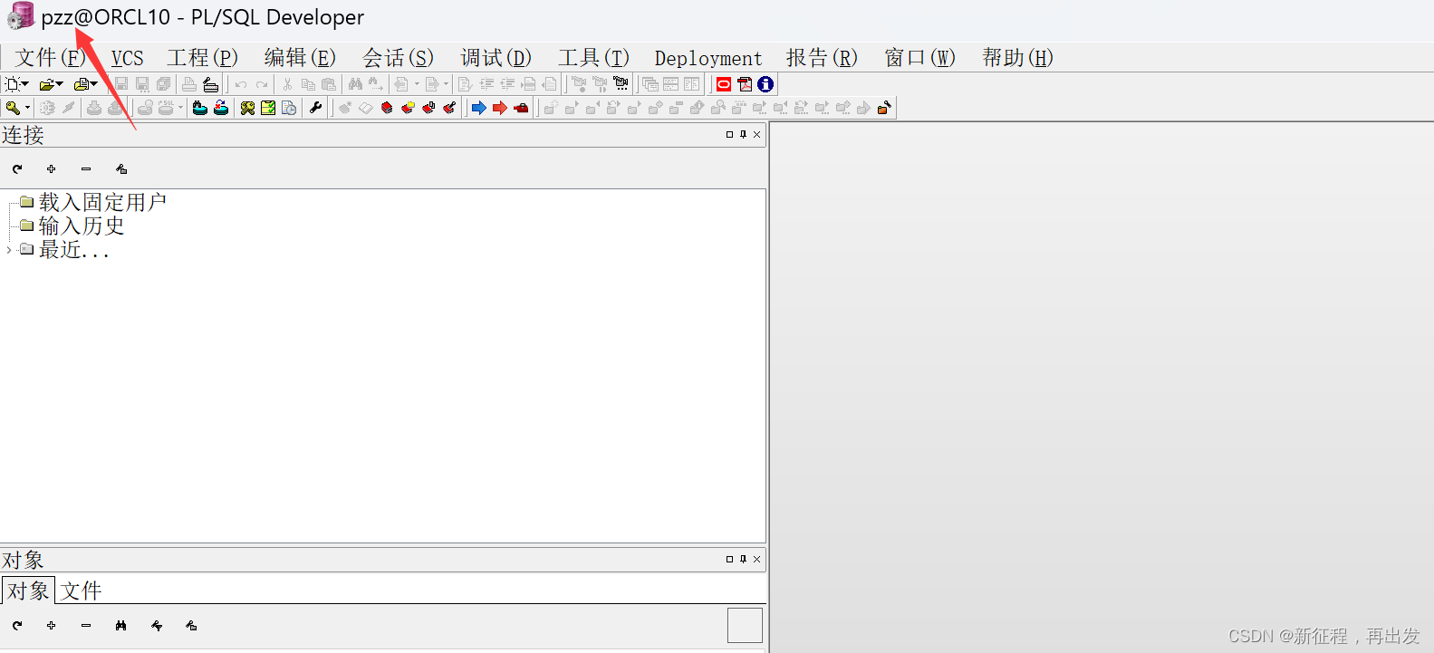Toggle the pin on the 对象 panel

[743, 559]
